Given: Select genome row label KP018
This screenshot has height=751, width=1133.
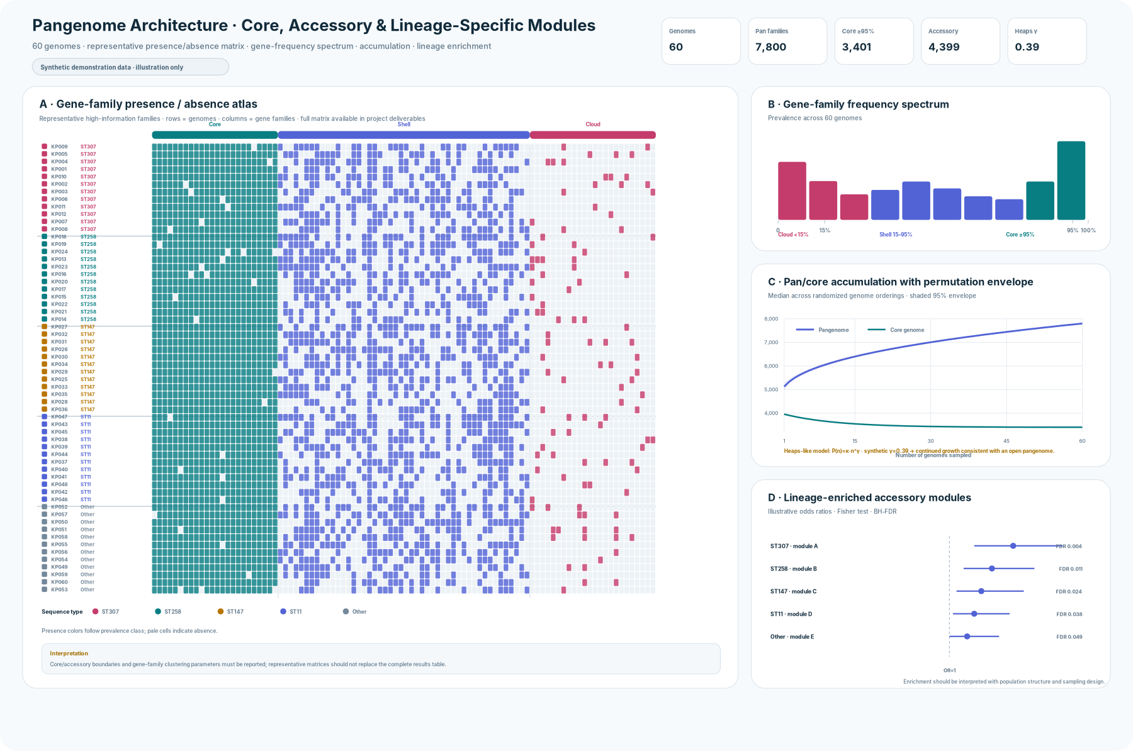Looking at the screenshot, I should (59, 236).
